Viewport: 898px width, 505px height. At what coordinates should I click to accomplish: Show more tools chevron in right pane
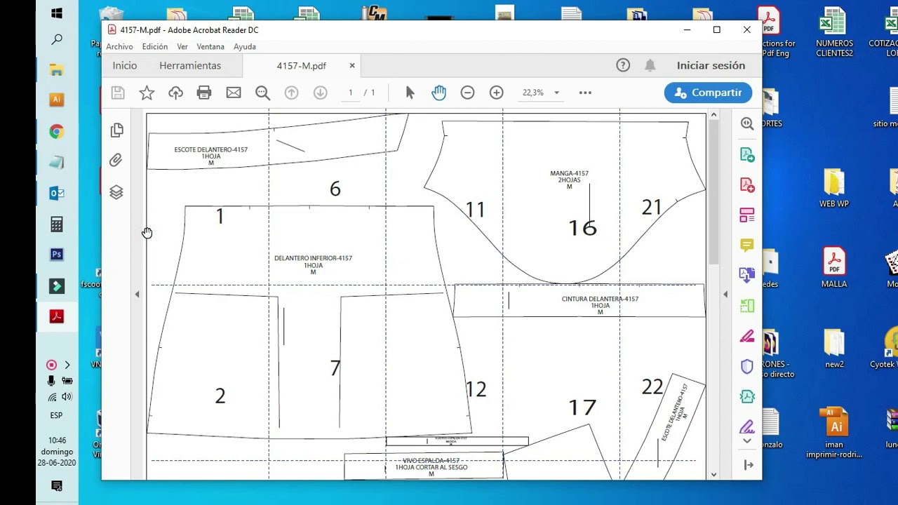point(747,441)
